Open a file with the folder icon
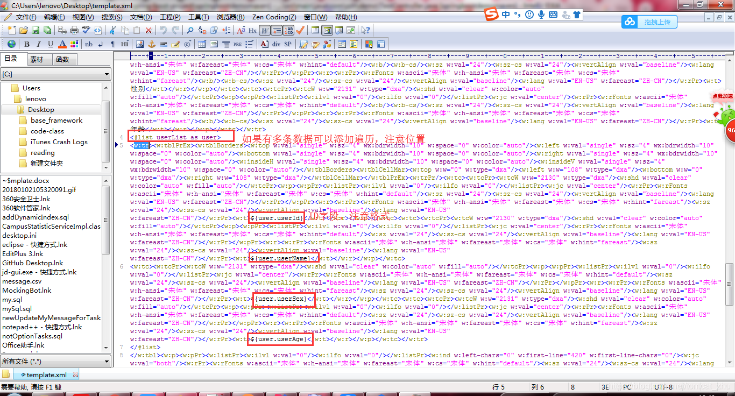 click(24, 30)
